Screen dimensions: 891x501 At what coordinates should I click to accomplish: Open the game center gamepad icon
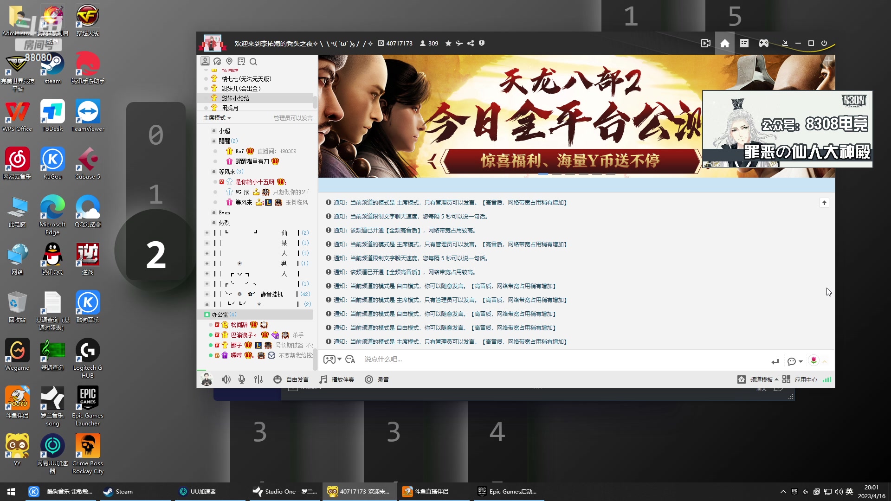pos(764,43)
